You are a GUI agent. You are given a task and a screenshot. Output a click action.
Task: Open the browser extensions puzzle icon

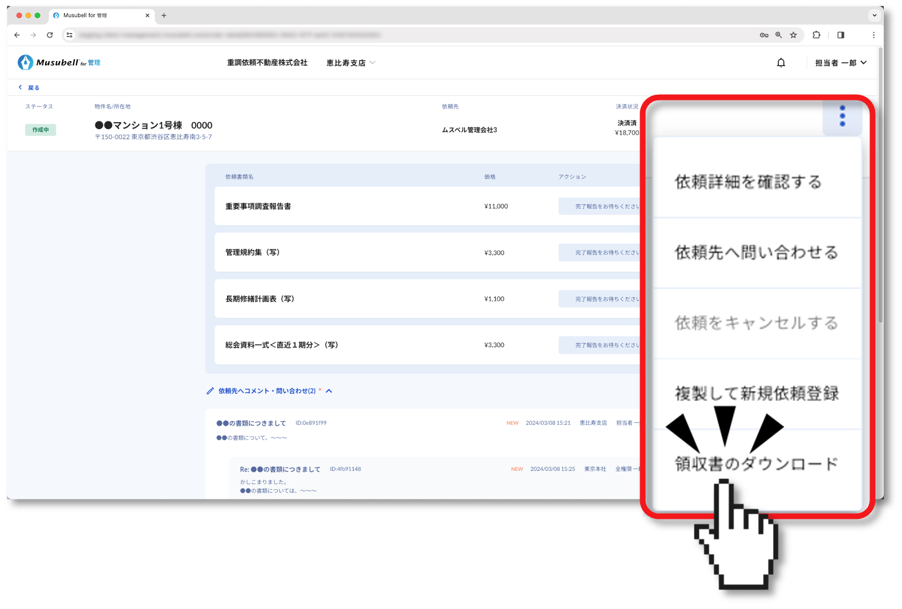(x=816, y=35)
